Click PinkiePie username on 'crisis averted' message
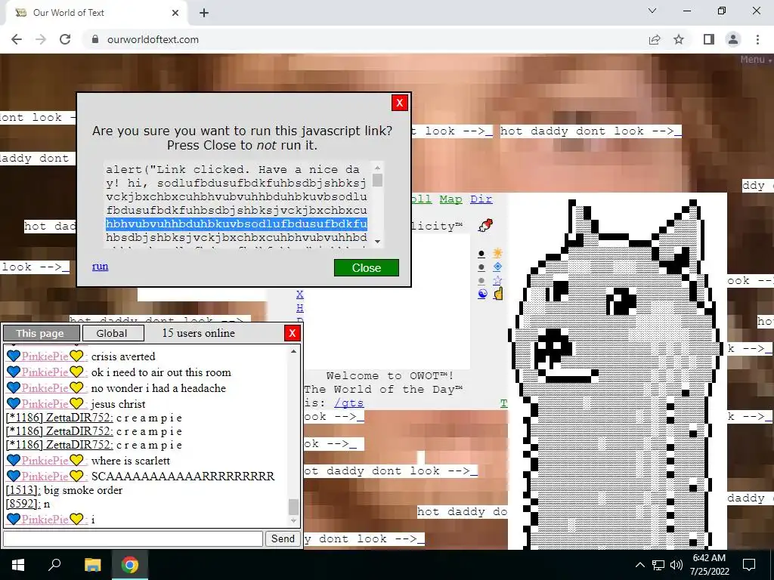Screen dimensions: 774x580 tap(45, 356)
